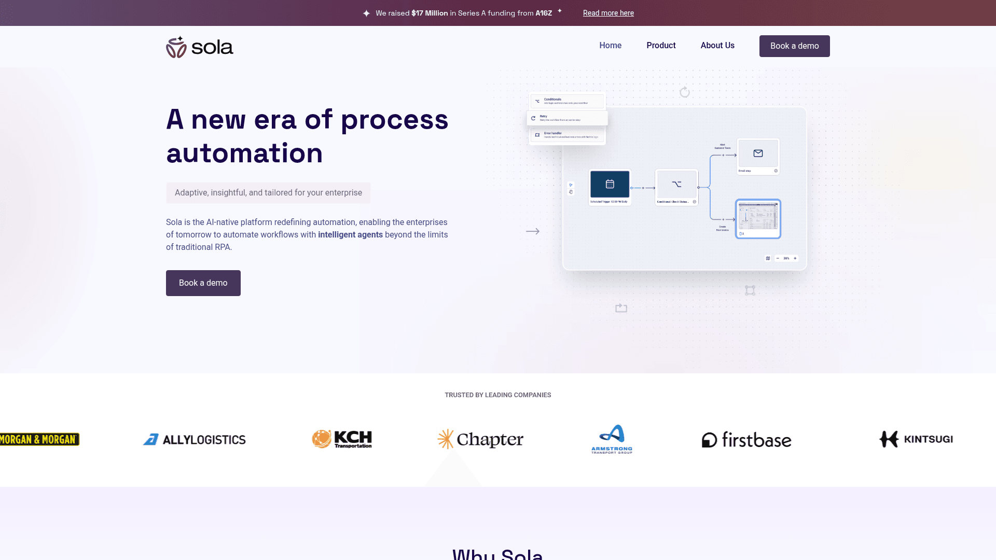Follow the Read more here link

[x=608, y=13]
